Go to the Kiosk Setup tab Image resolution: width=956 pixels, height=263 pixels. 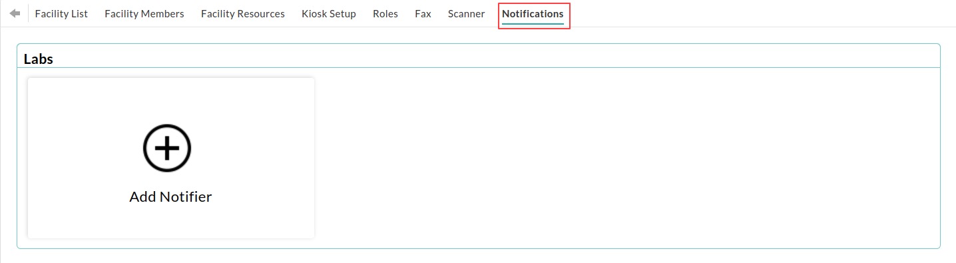click(329, 14)
